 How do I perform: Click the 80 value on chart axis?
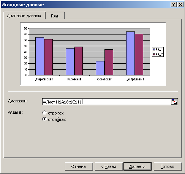click(x=25, y=28)
